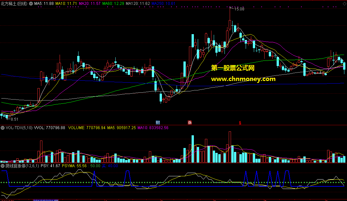Click the MA20: 11.57 label
The width and height of the screenshot is (347, 201).
pyautogui.click(x=90, y=4)
